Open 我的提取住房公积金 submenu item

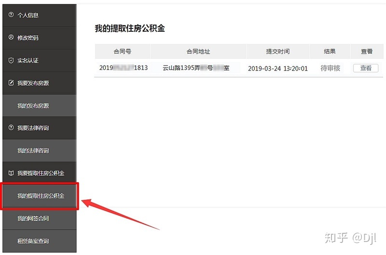[x=40, y=196]
